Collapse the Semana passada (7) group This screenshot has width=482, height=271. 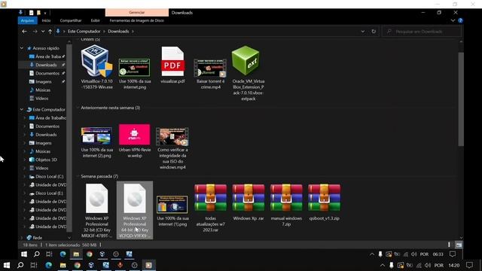coord(78,176)
